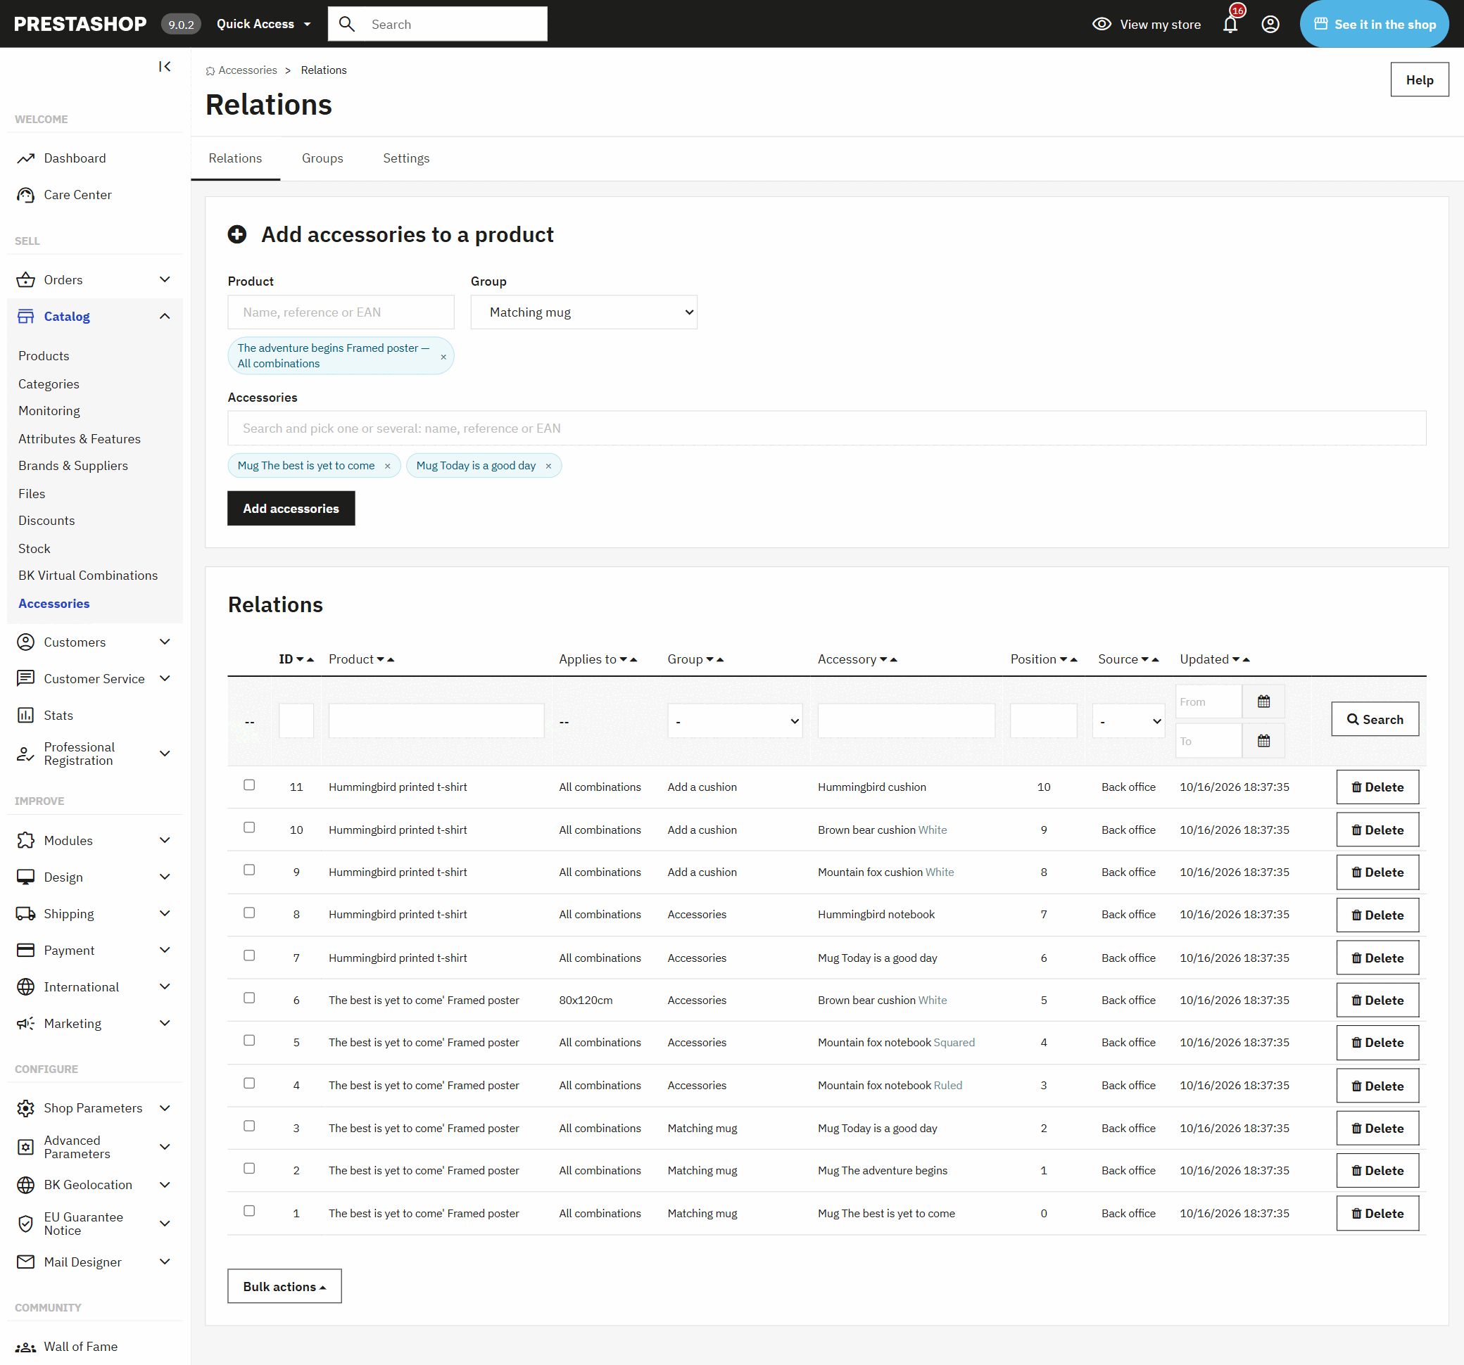Viewport: 1464px width, 1365px height.
Task: Click the Dashboard trend icon
Action: pyautogui.click(x=26, y=158)
